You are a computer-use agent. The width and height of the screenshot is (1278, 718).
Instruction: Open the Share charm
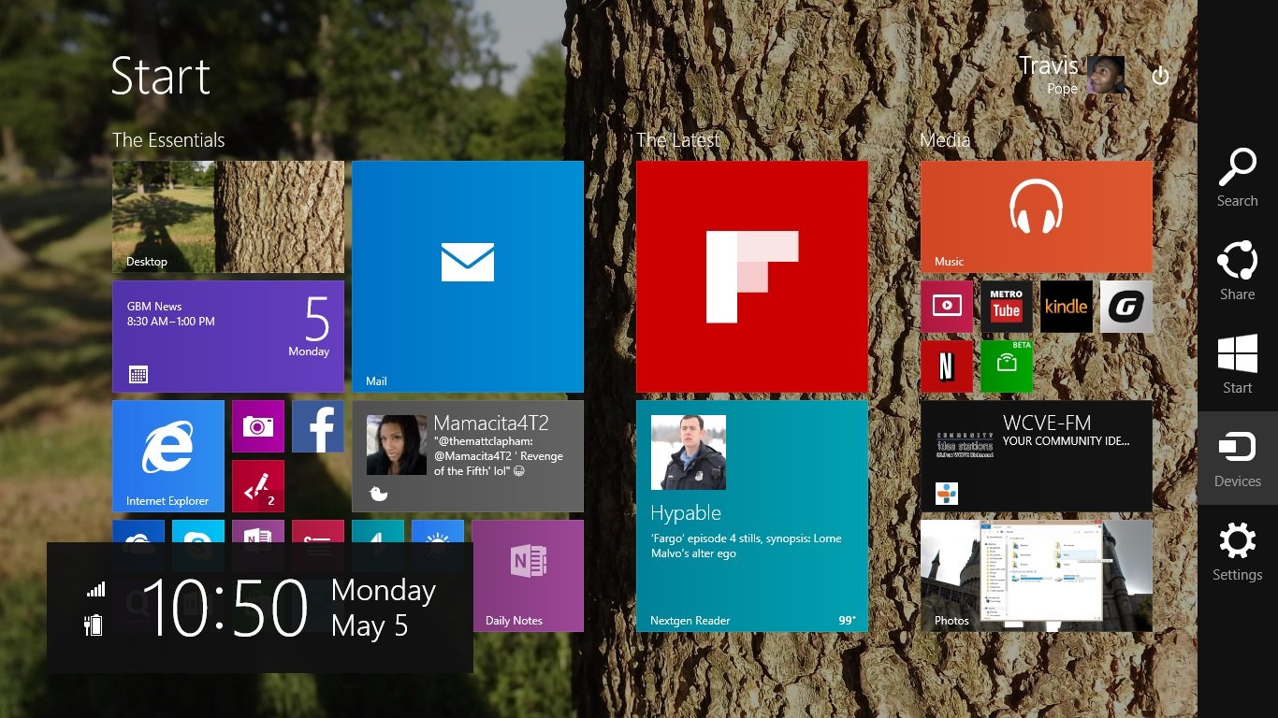(x=1237, y=271)
